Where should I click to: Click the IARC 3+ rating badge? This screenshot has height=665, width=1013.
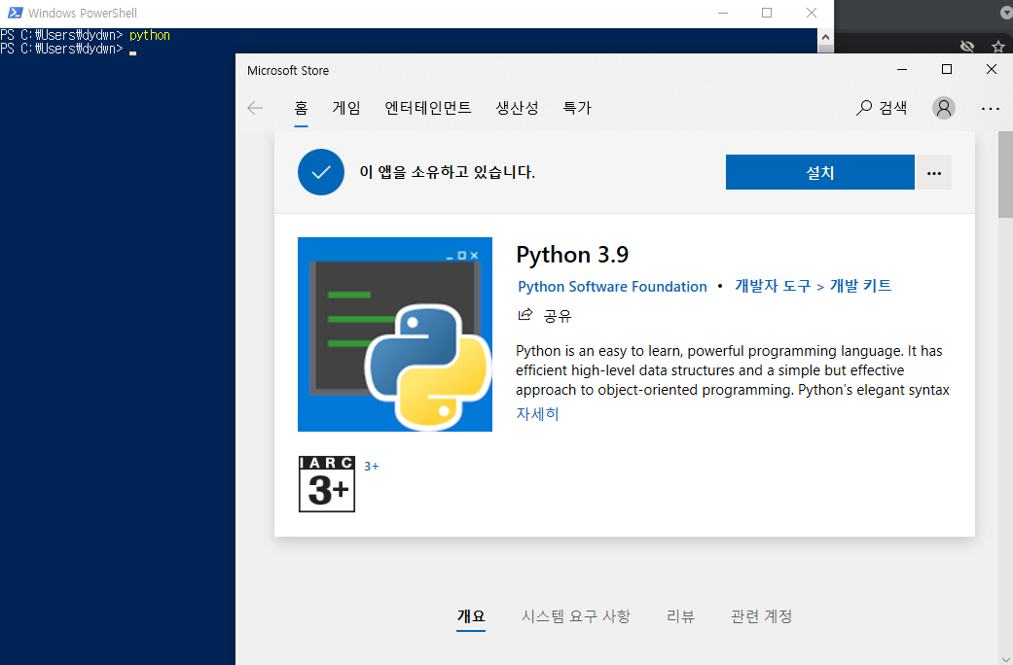[327, 484]
